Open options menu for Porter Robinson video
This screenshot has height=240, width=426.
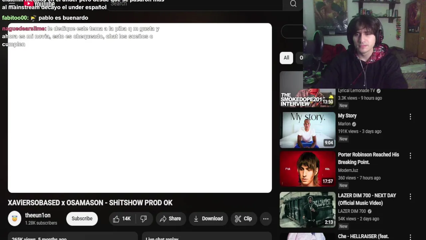[410, 156]
